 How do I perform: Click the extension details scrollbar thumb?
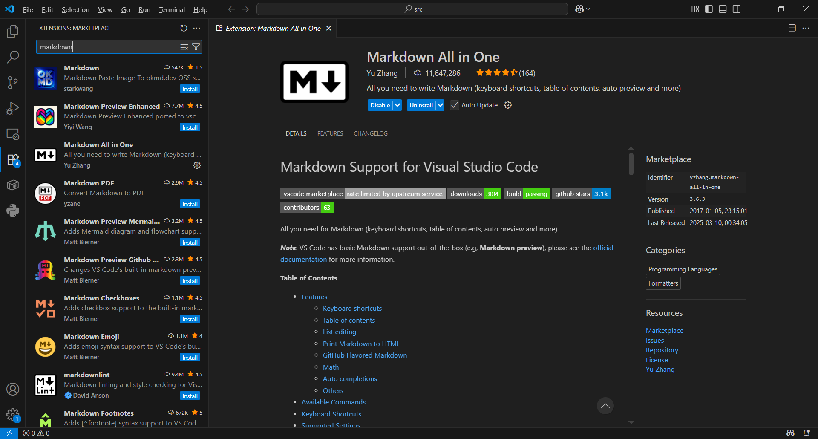coord(631,163)
